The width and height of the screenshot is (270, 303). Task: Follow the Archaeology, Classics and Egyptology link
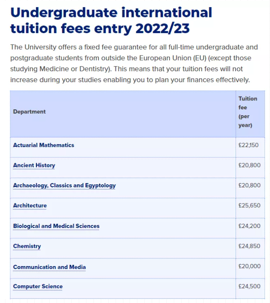coord(64,186)
